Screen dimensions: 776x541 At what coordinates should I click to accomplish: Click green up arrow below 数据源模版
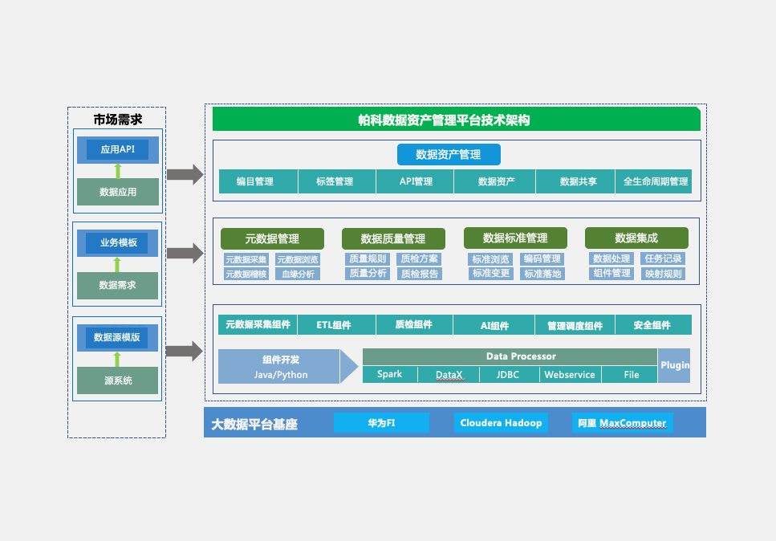click(118, 359)
